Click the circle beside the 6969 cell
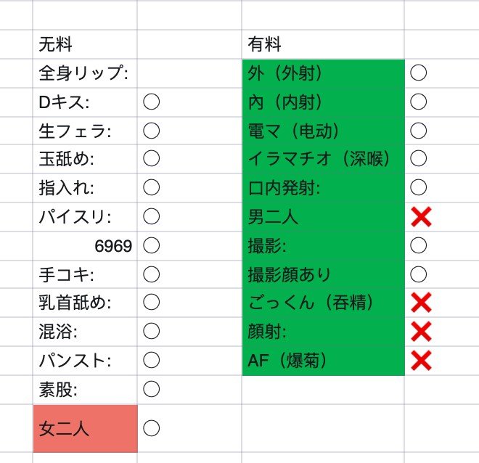479x463 pixels. click(x=151, y=245)
